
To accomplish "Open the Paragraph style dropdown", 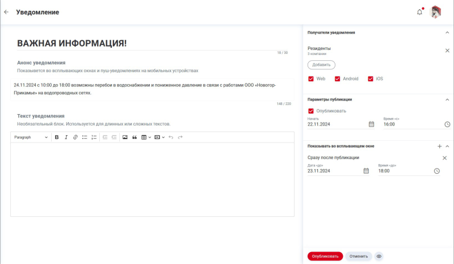I will pos(31,137).
